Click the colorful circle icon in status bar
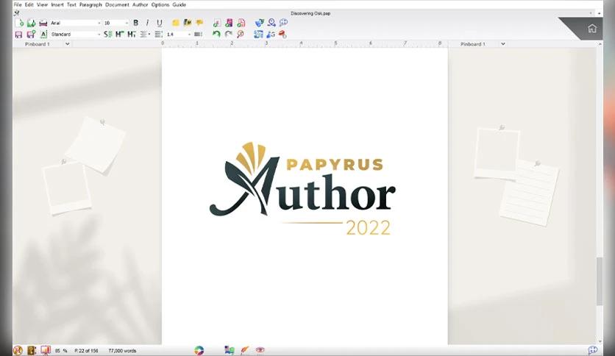Screen dimensions: 615x356 point(199,350)
